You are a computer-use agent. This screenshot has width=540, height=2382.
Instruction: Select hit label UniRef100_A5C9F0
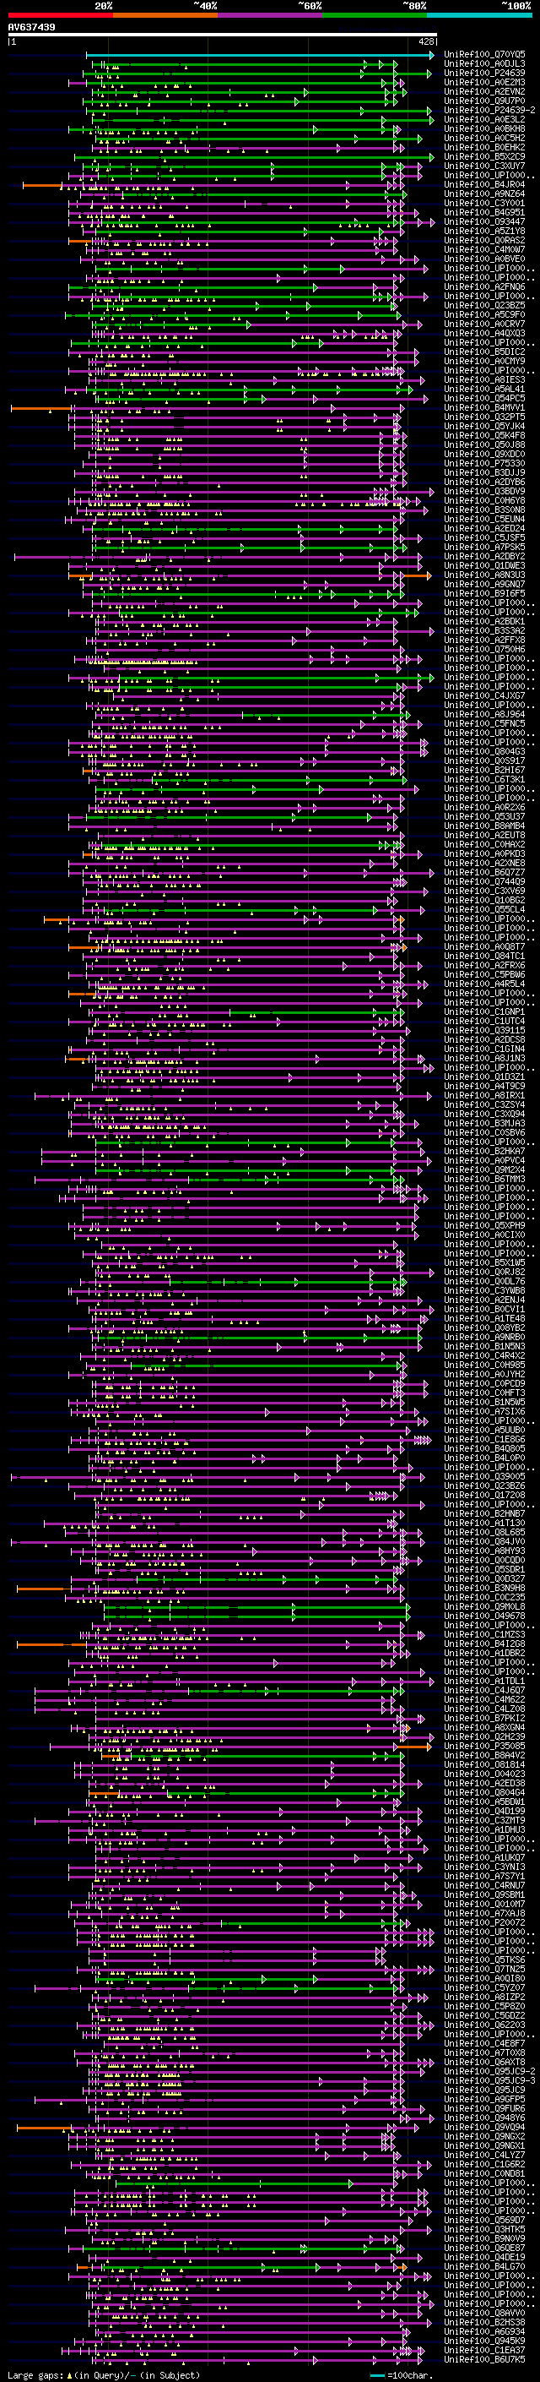pos(484,314)
